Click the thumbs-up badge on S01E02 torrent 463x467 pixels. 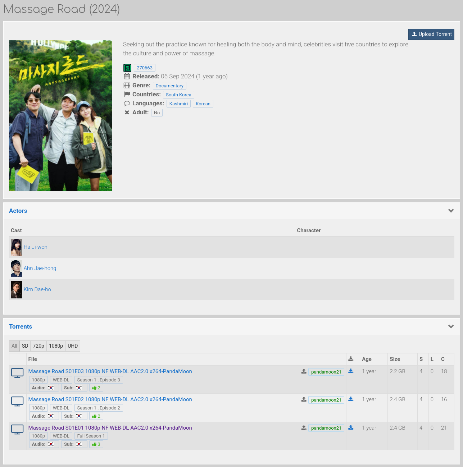click(x=96, y=416)
